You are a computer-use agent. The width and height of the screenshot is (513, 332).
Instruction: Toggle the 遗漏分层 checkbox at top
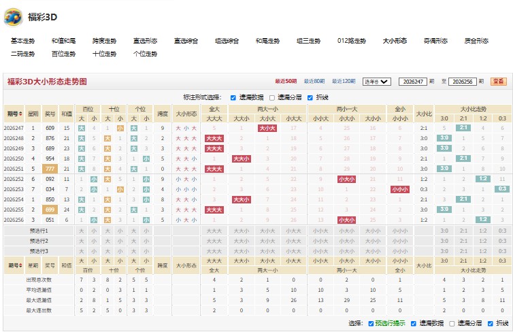click(x=272, y=98)
